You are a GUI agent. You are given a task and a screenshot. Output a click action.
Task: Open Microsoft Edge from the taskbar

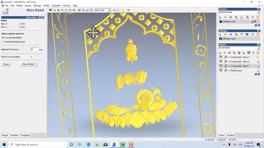(89, 144)
